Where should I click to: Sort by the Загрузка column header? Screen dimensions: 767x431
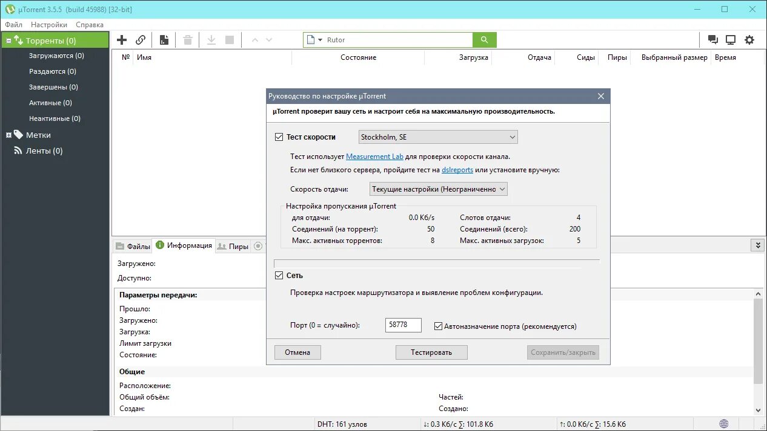pyautogui.click(x=457, y=57)
